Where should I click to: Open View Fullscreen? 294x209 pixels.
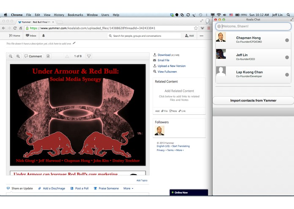coord(167,71)
